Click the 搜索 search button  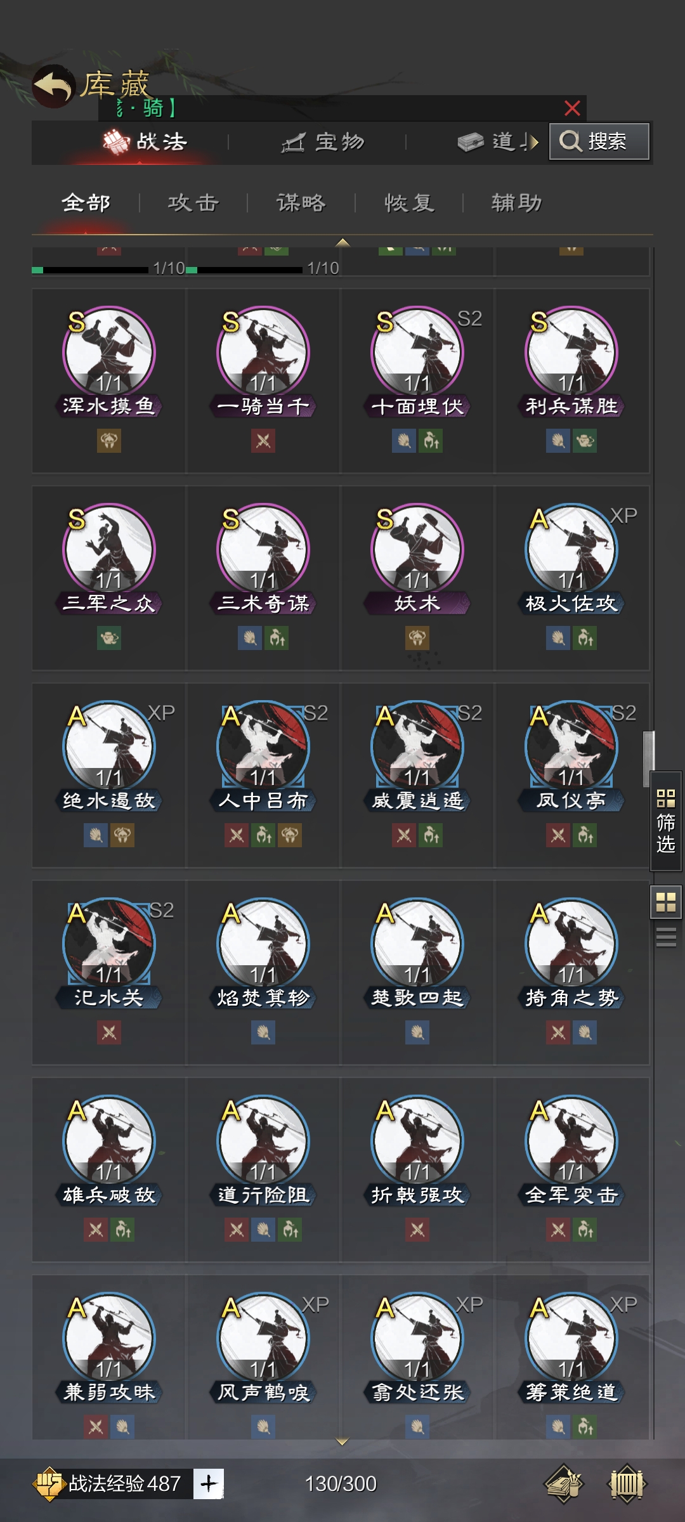click(599, 141)
